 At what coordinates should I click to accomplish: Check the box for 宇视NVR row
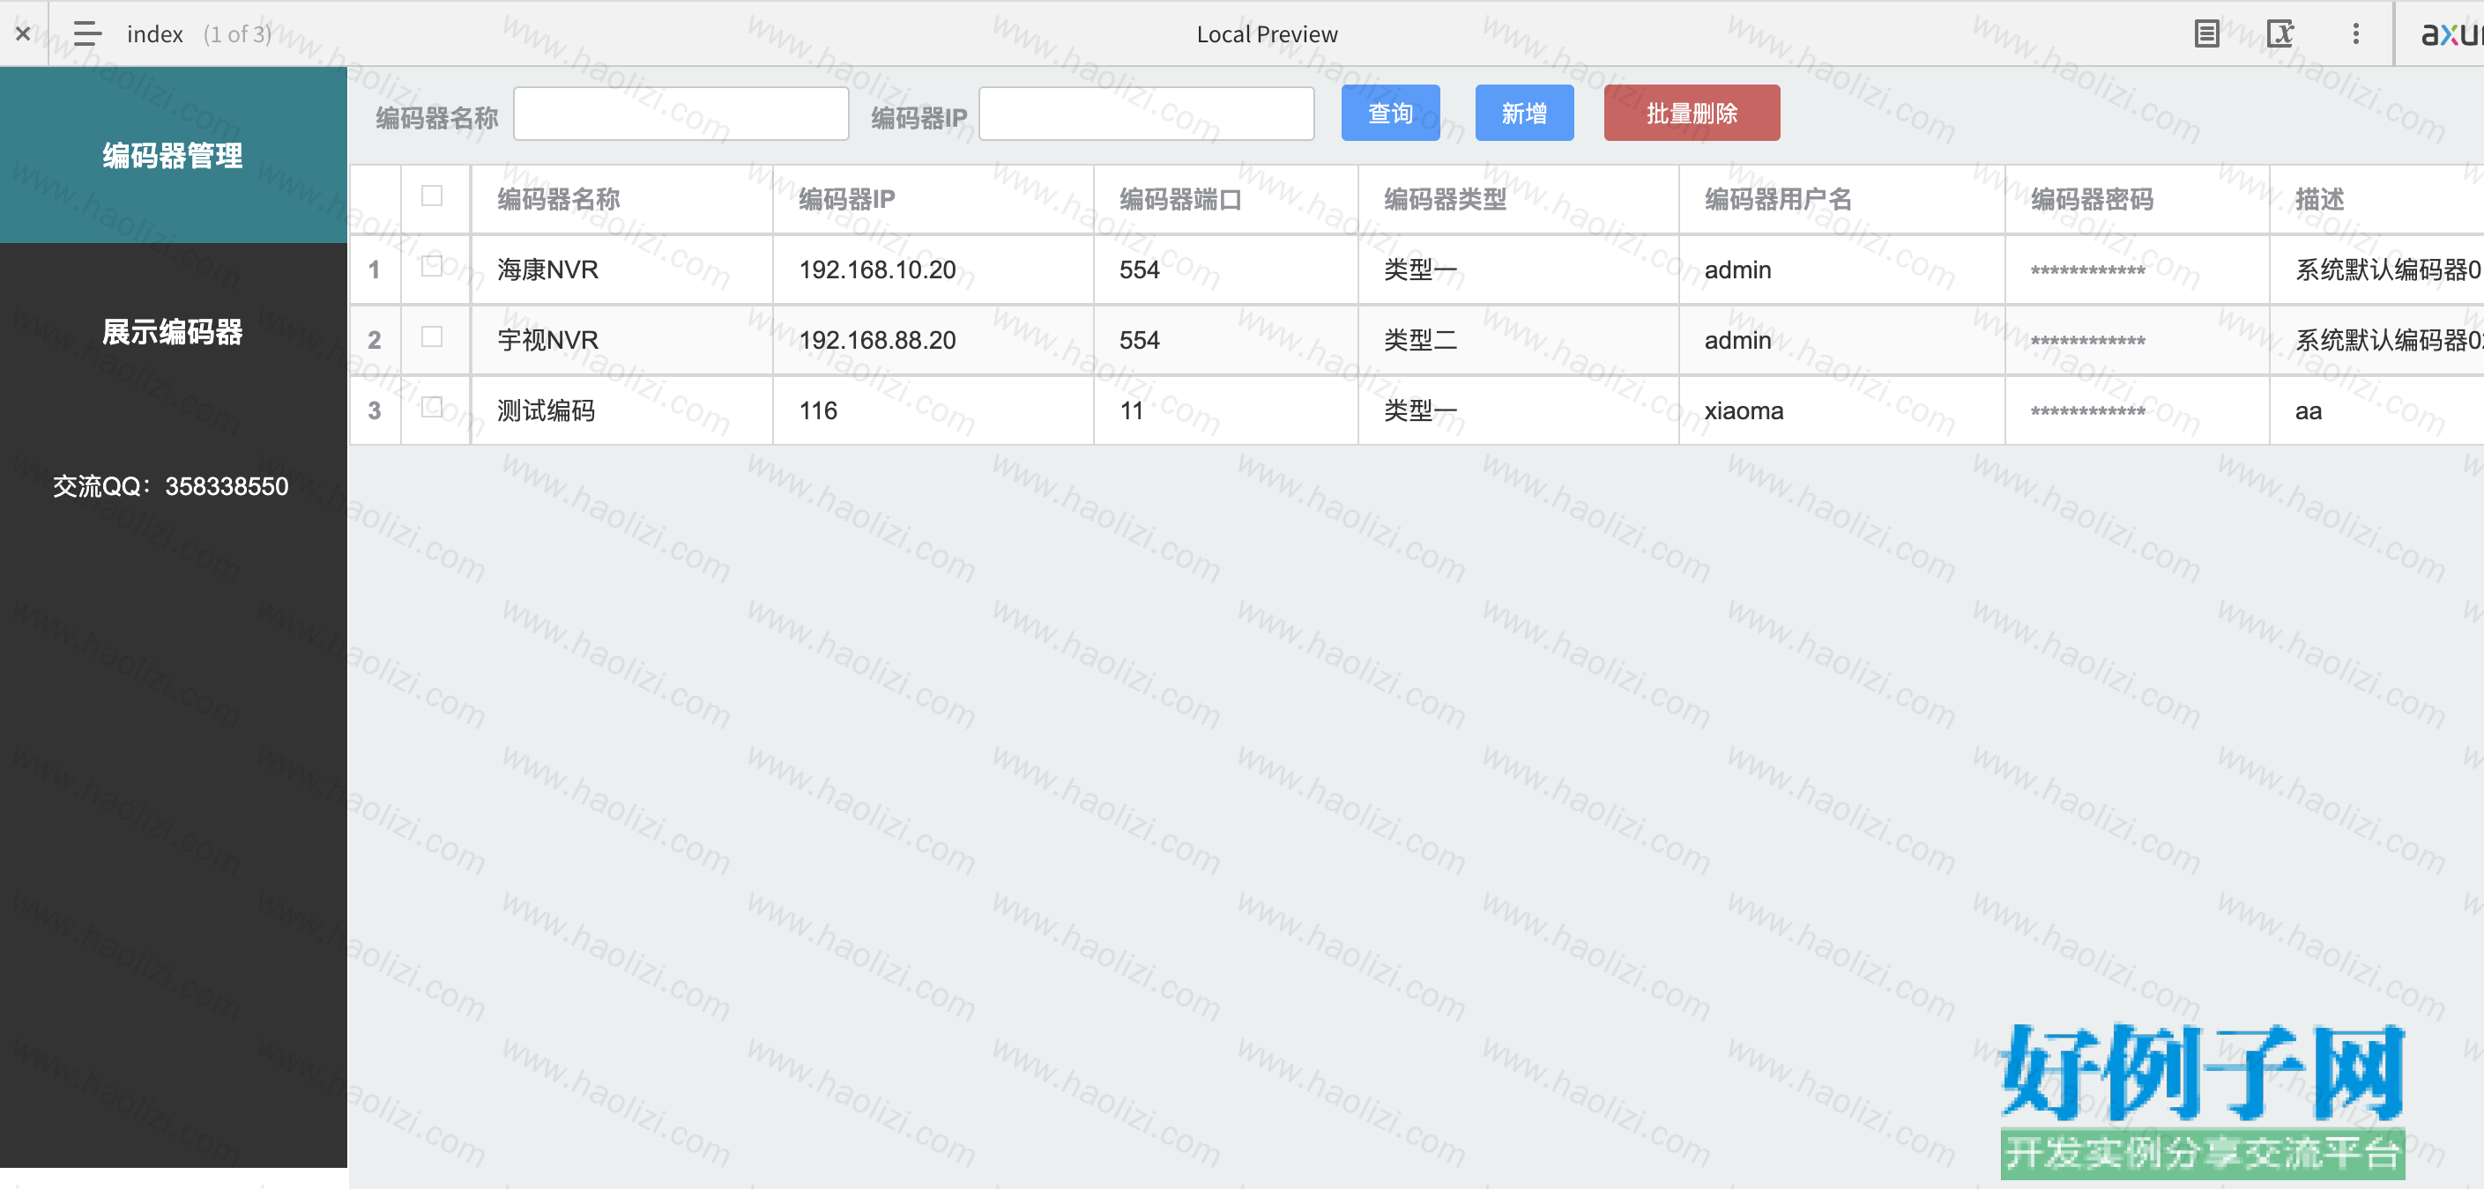click(x=432, y=336)
